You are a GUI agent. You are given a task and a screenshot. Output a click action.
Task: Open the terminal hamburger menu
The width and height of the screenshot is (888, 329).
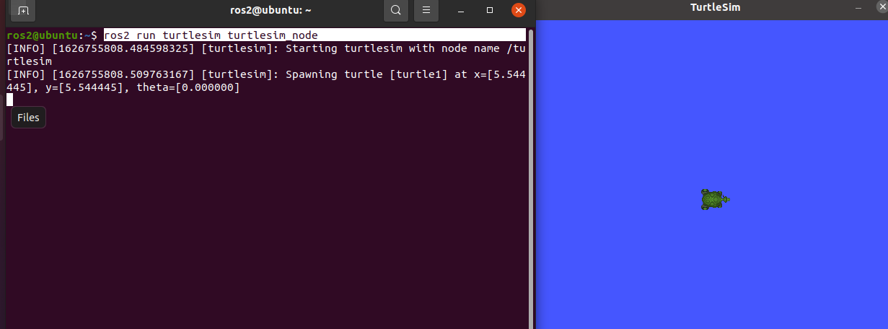coord(426,11)
